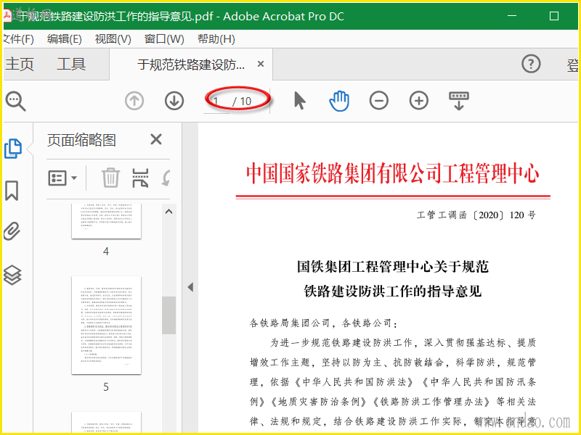This screenshot has width=581, height=435.
Task: Open the Attachments paperclip panel
Action: (x=12, y=231)
